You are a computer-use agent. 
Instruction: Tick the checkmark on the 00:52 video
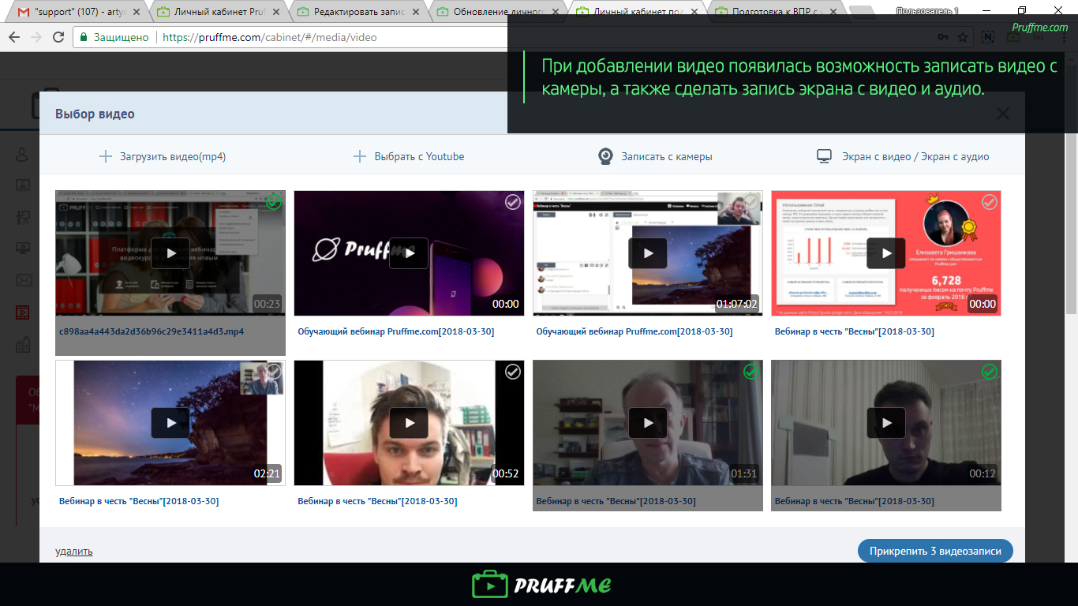click(513, 372)
